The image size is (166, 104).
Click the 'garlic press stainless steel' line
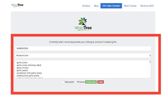point(29,65)
